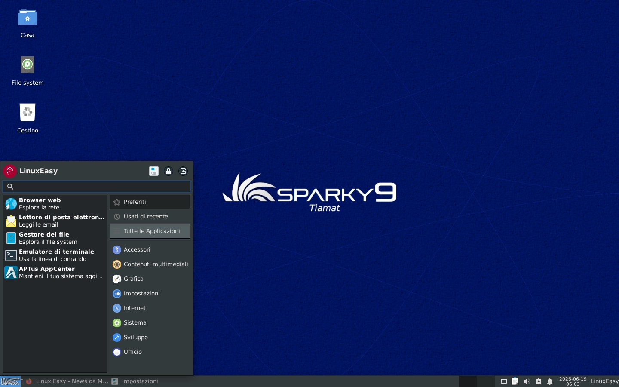The height and width of the screenshot is (387, 619).
Task: Open the Sviluppo category
Action: [x=150, y=338]
